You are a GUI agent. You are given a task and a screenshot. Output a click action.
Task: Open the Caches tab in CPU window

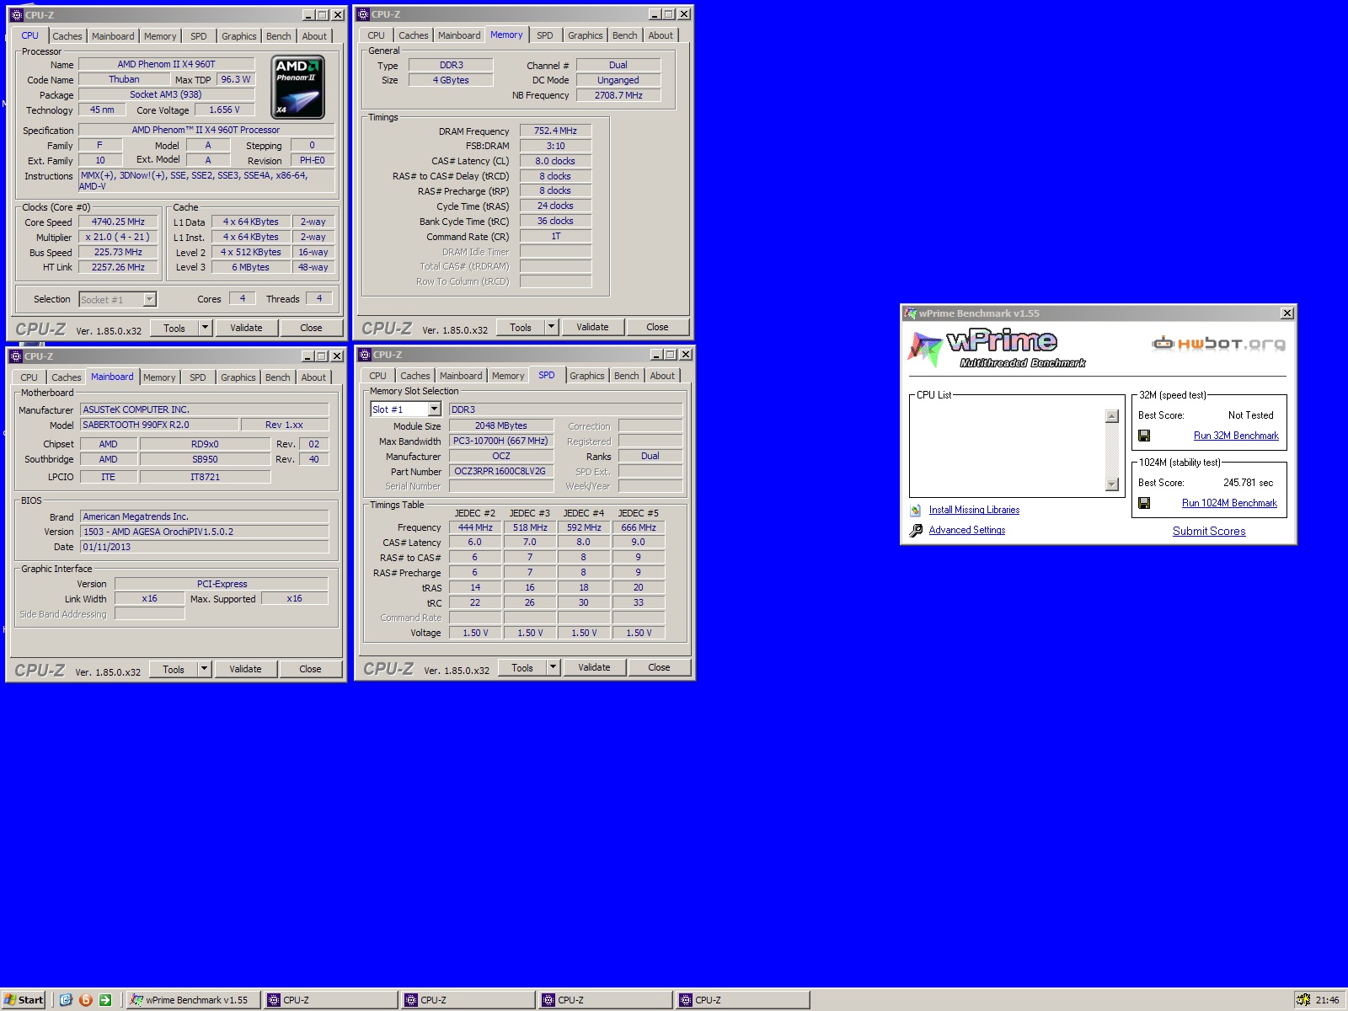pyautogui.click(x=67, y=36)
